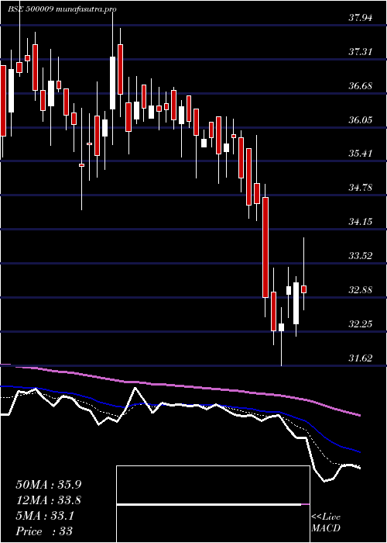The width and height of the screenshot is (387, 543).
Task: Click the 34.78 price axis label
Action: click(361, 188)
